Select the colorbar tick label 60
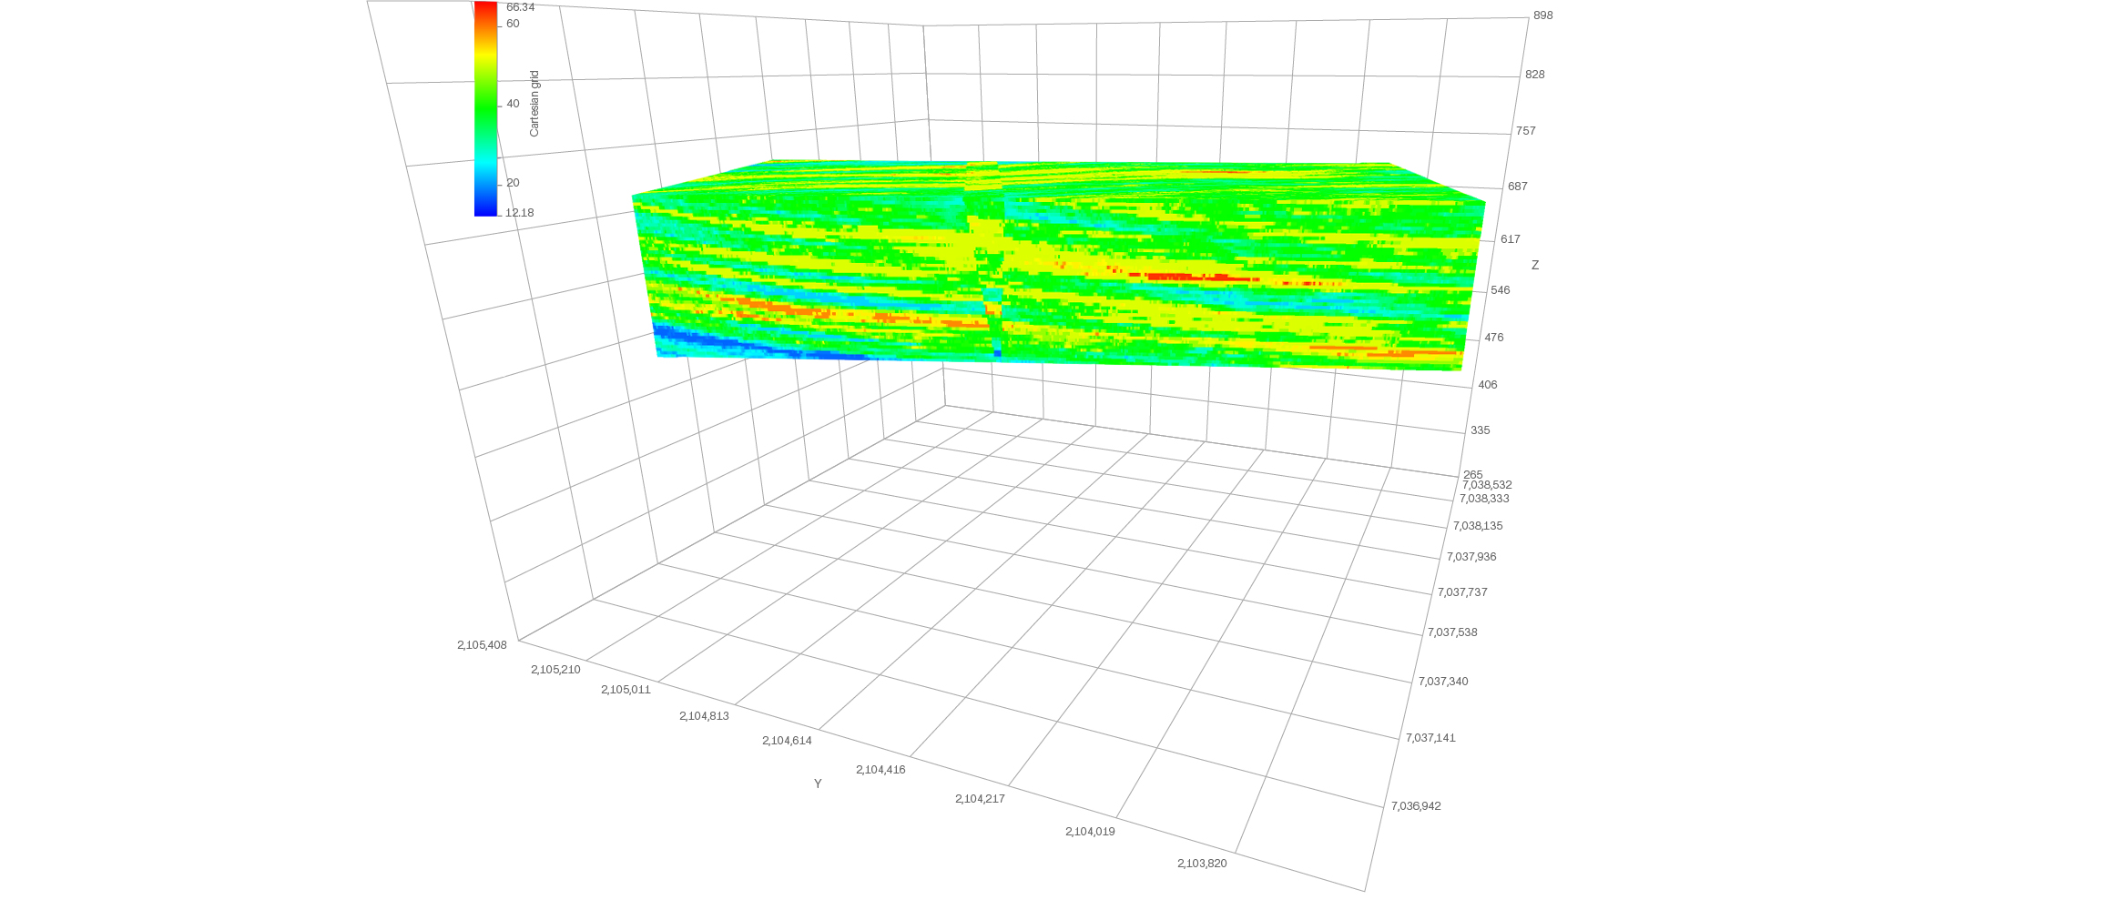 (x=513, y=24)
